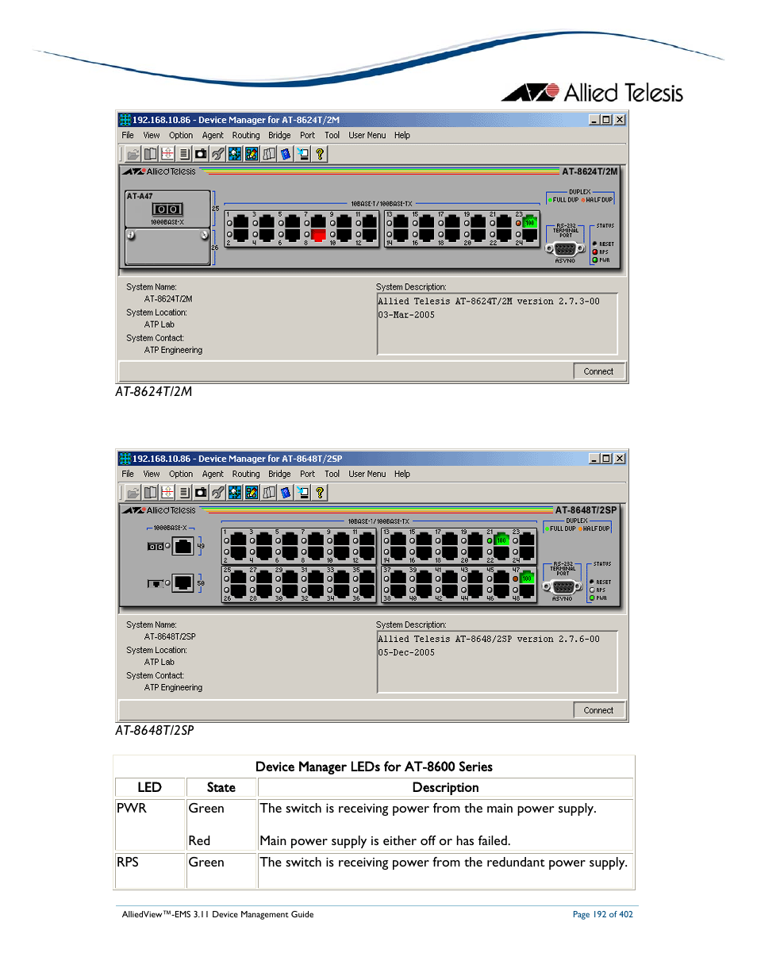Click the blue card icon in the AT-8624T/2M toolbar

pos(286,154)
